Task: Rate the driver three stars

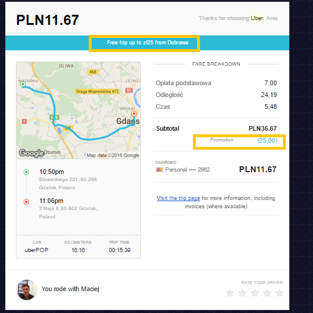Action: [254, 293]
